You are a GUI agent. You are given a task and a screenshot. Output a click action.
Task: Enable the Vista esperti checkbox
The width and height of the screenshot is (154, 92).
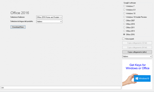123,39
